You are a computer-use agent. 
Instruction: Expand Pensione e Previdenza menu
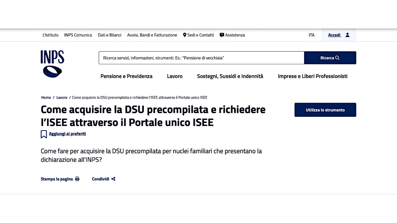point(126,76)
